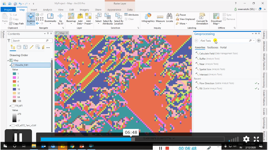The image size is (278, 150).
Task: Open the Add Data tool
Action: point(80,19)
